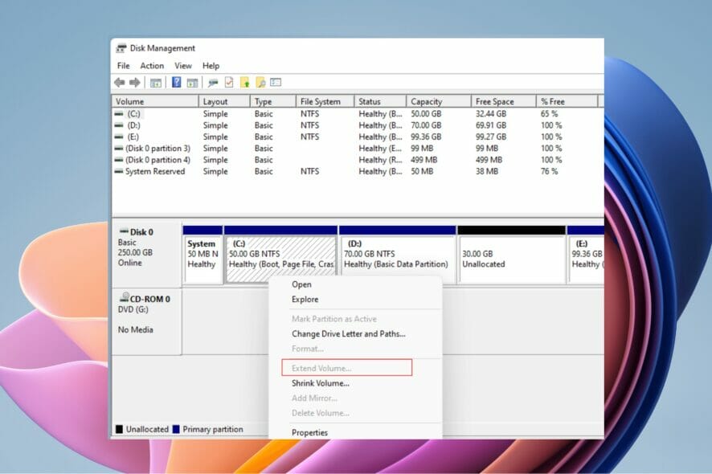Open the File menu
The height and width of the screenshot is (474, 712).
click(x=123, y=66)
